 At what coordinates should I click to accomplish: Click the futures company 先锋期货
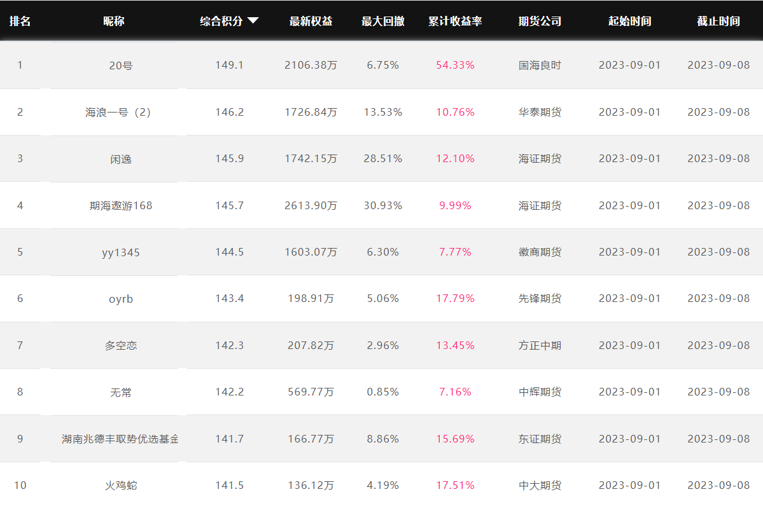540,298
